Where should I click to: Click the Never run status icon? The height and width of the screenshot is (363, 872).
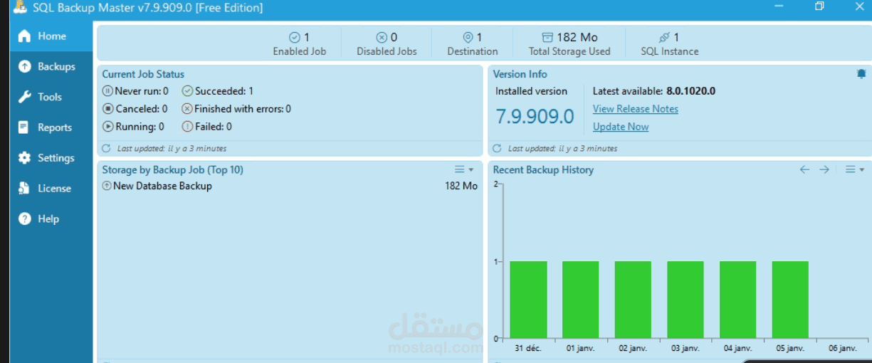(x=107, y=91)
